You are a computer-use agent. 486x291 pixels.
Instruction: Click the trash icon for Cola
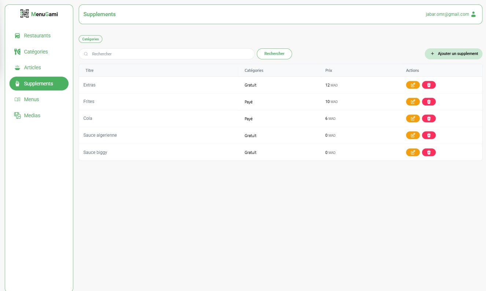[429, 119]
